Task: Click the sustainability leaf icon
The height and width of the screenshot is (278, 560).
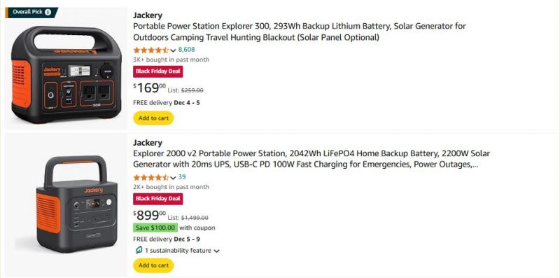Action: coord(139,250)
